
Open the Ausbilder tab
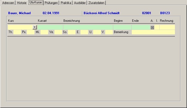point(80,3)
